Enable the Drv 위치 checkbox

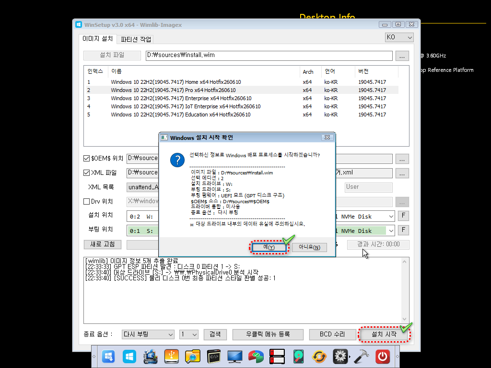(86, 202)
